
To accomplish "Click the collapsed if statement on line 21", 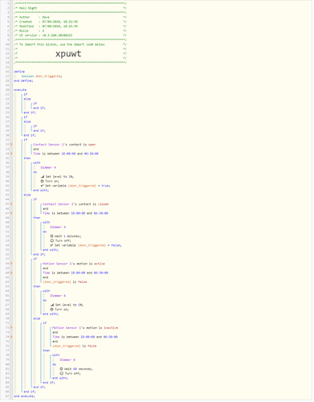I will click(26, 95).
